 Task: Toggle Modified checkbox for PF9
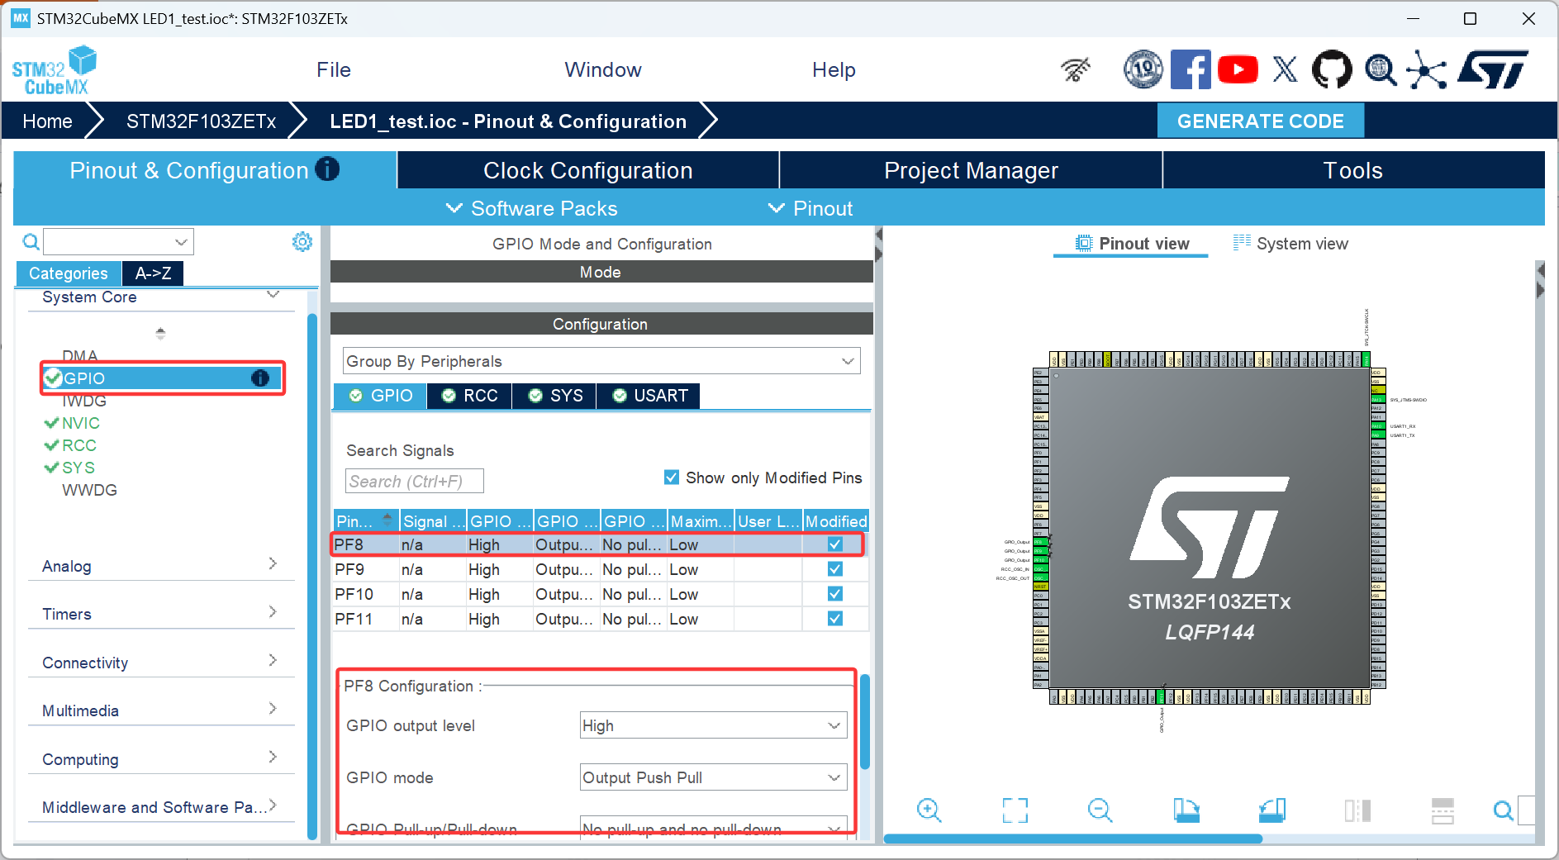pos(835,569)
